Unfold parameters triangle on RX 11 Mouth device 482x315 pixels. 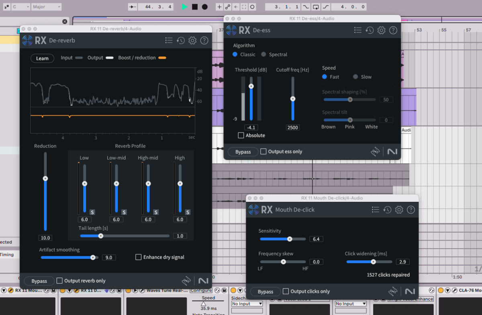[x=4, y=290]
